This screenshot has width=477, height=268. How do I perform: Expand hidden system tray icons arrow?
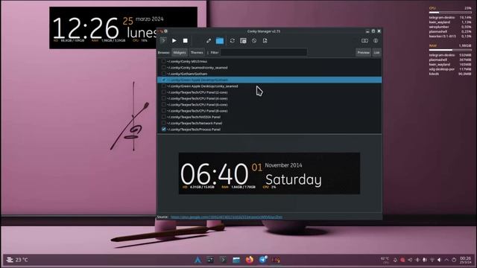446,260
